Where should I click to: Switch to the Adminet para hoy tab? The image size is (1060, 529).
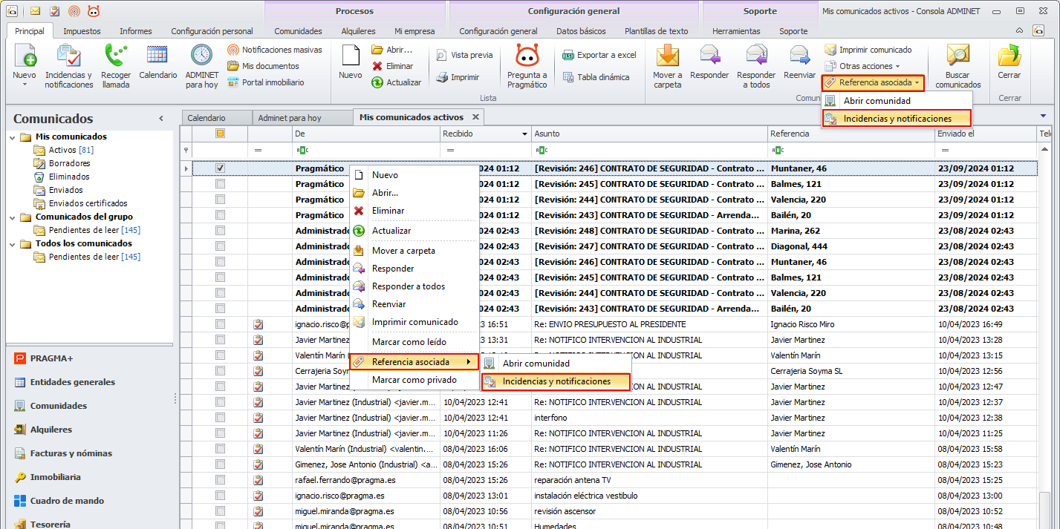coord(289,117)
